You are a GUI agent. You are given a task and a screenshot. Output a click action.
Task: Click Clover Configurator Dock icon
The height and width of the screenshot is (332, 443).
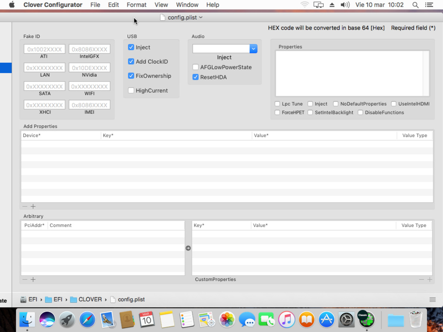(x=366, y=320)
